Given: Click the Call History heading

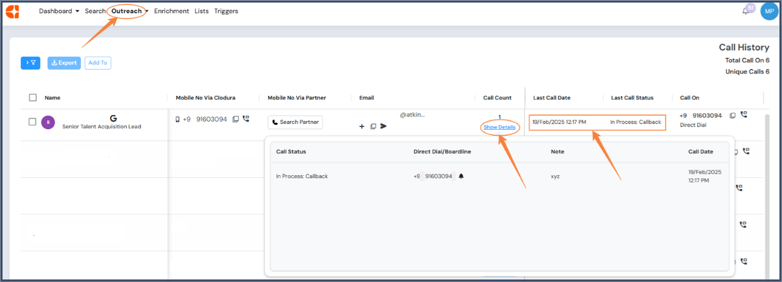Looking at the screenshot, I should tap(744, 48).
